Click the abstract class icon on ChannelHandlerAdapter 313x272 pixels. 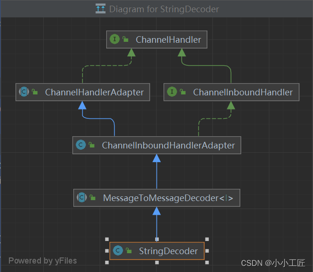click(24, 92)
